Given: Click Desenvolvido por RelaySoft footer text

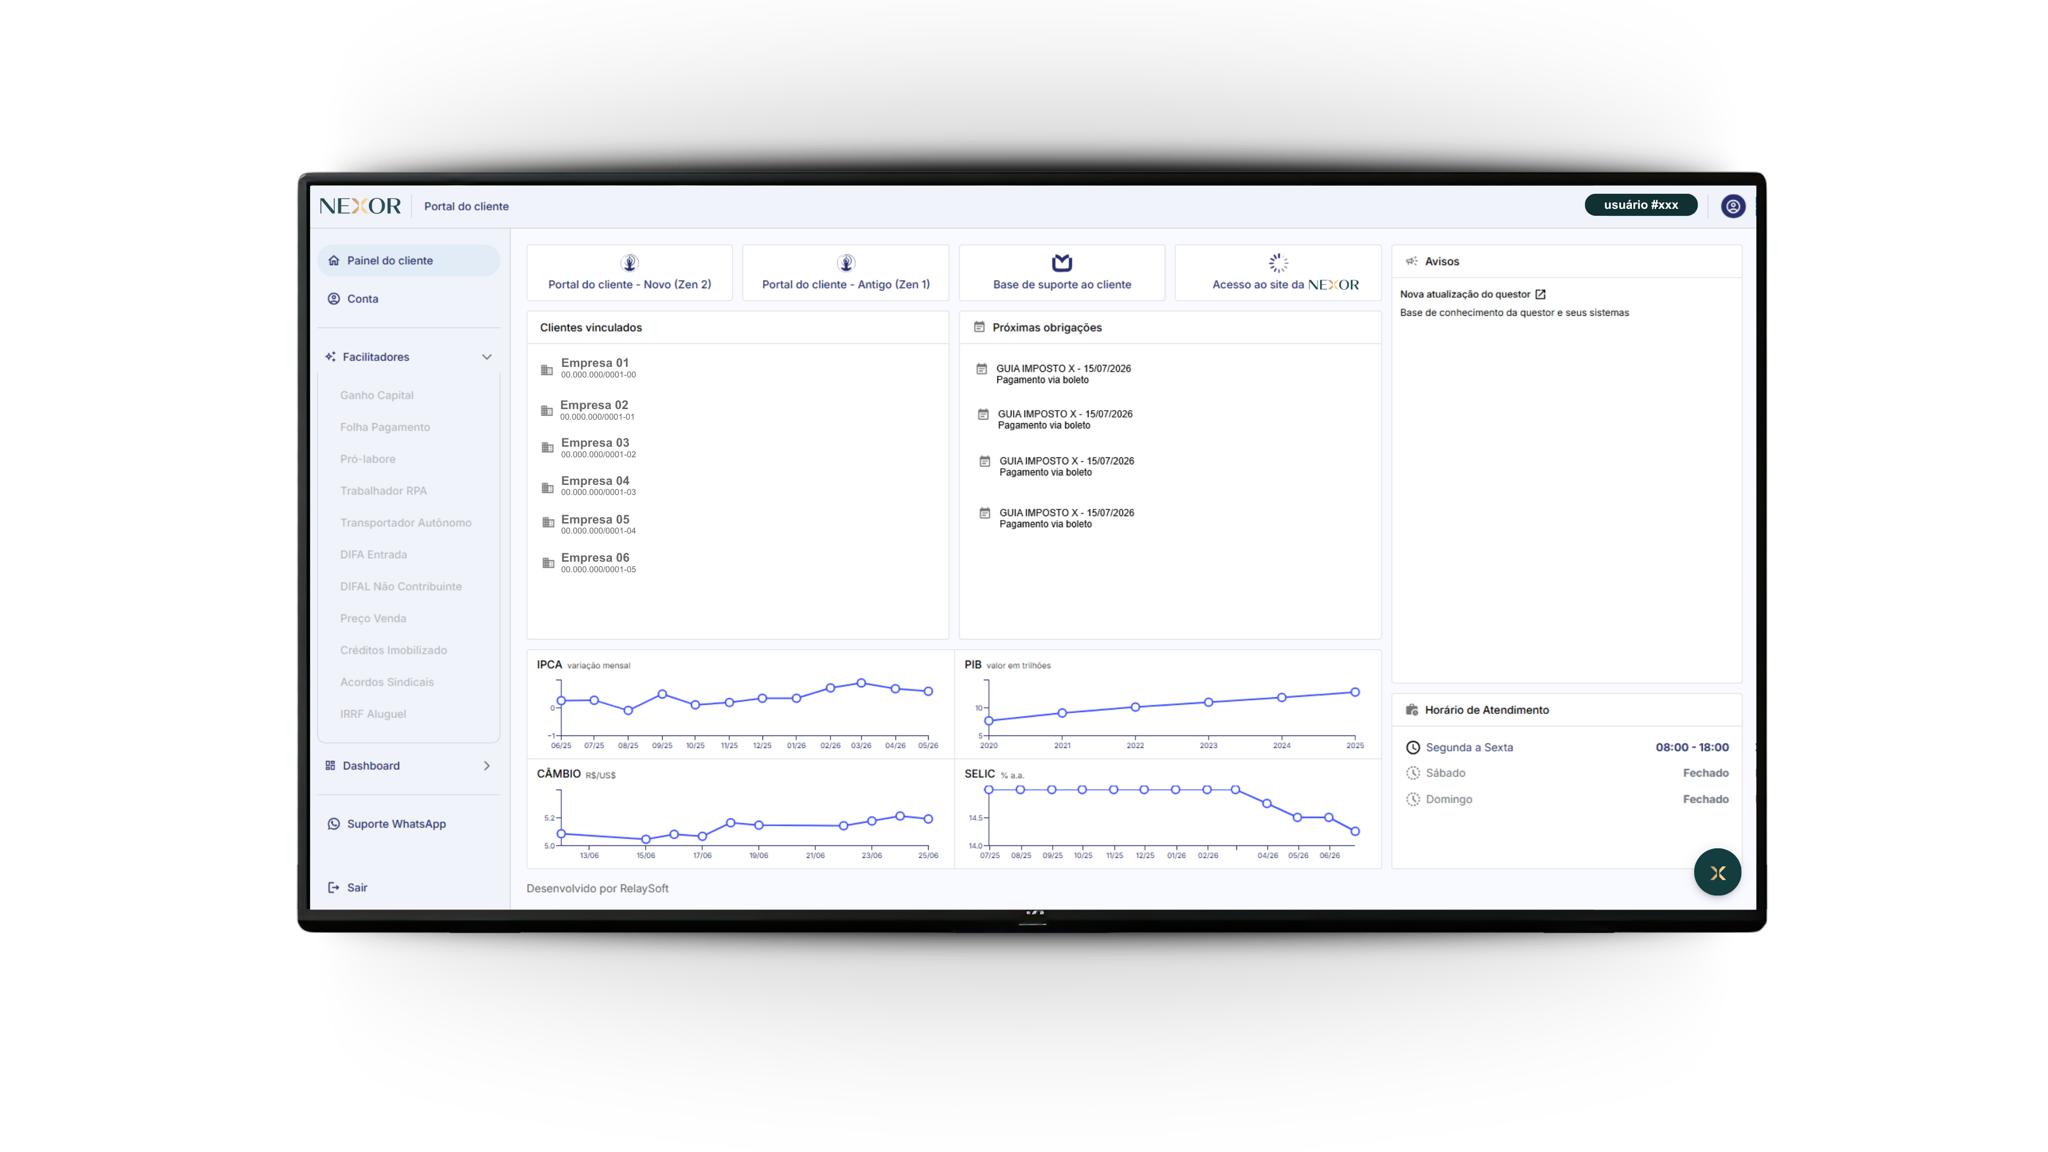Looking at the screenshot, I should pyautogui.click(x=597, y=888).
